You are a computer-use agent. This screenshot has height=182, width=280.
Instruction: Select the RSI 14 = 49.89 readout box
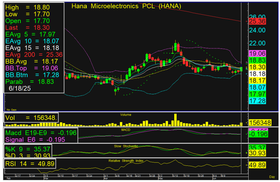coord(30,163)
